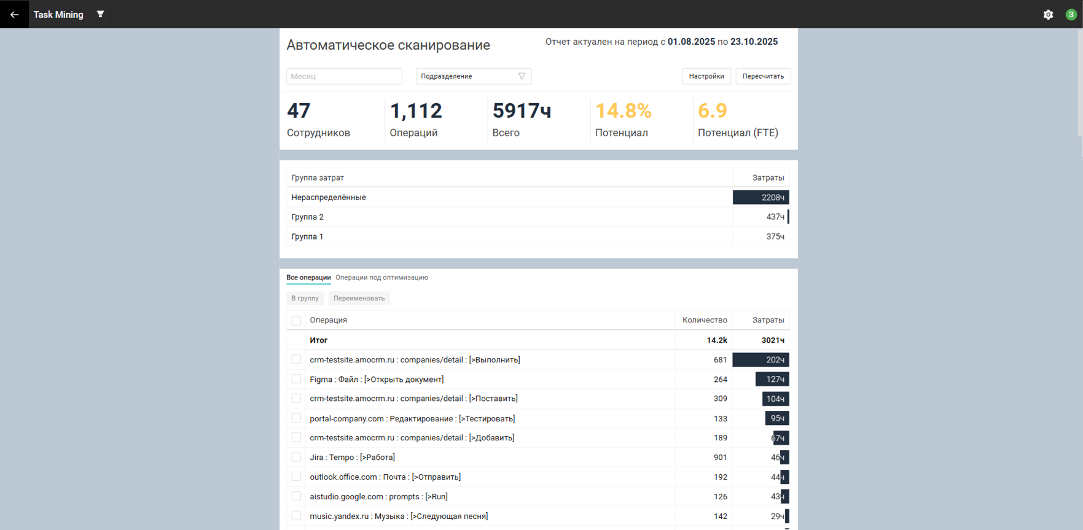Click the Пересчитать button

point(763,76)
